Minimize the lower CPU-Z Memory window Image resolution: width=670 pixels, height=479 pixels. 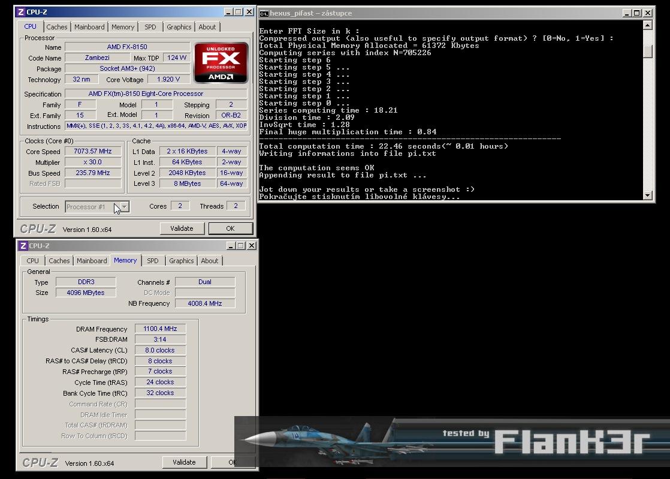coord(231,246)
